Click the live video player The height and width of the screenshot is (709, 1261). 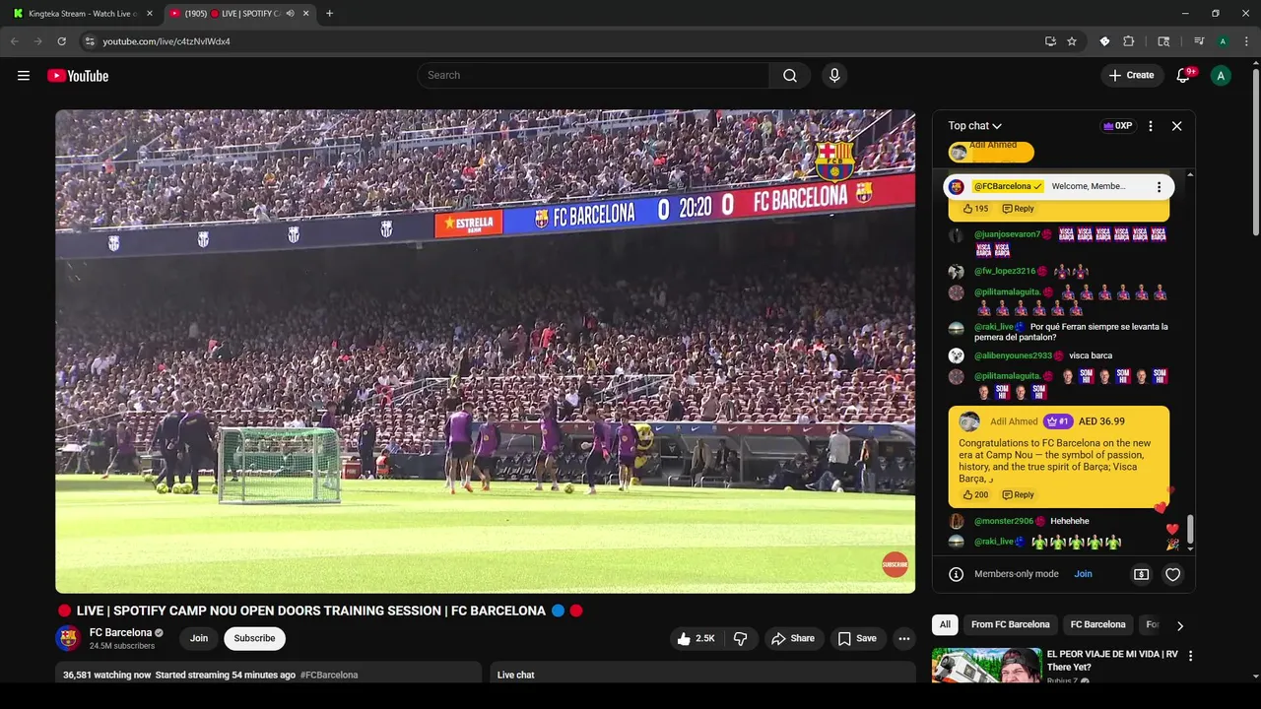coord(485,352)
